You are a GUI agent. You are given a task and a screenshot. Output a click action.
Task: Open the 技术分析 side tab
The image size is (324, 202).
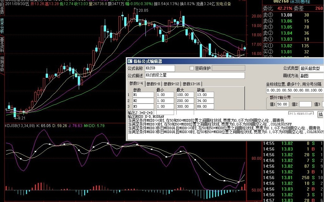coord(2,25)
